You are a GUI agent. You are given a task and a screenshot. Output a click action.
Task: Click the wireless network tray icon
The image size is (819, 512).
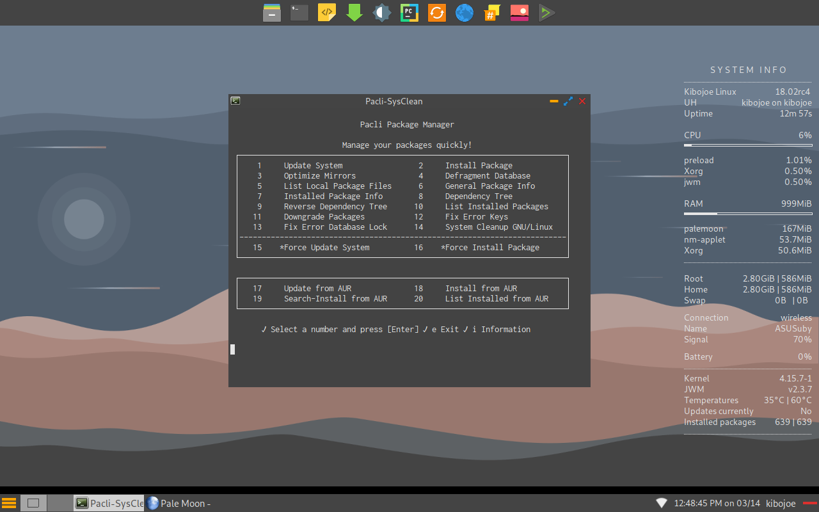(x=662, y=503)
